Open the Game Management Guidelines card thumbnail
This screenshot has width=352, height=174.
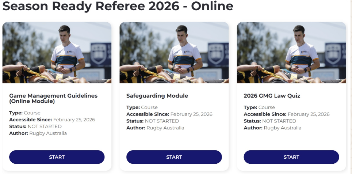tap(57, 53)
